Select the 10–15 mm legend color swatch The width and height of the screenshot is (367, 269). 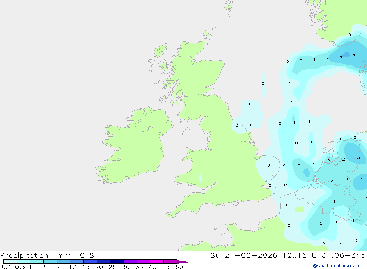77,262
